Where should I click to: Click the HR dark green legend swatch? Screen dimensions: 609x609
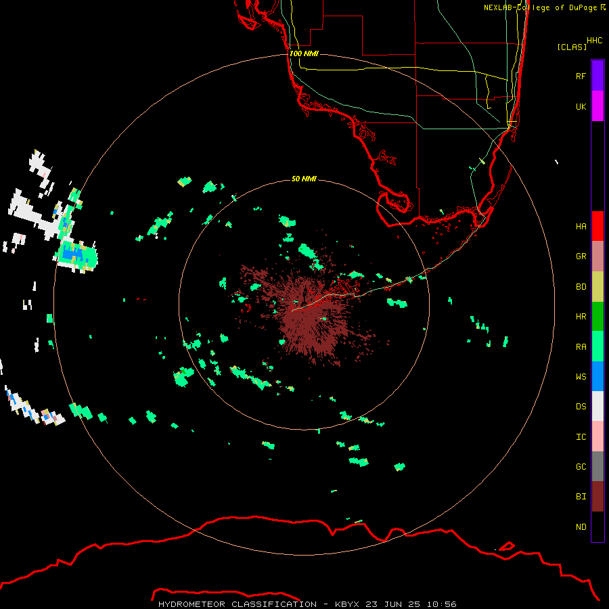(597, 316)
